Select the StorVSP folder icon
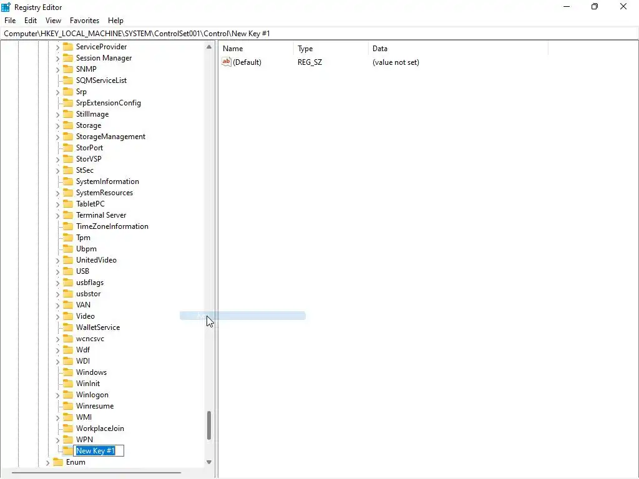639x479 pixels. pyautogui.click(x=67, y=159)
